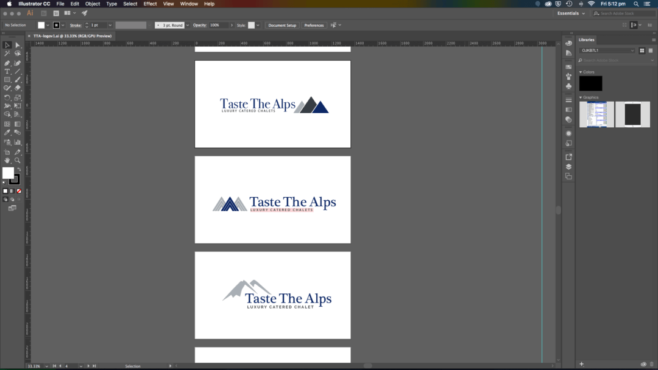Select the Column Graph tool
This screenshot has width=658, height=370.
(18, 142)
